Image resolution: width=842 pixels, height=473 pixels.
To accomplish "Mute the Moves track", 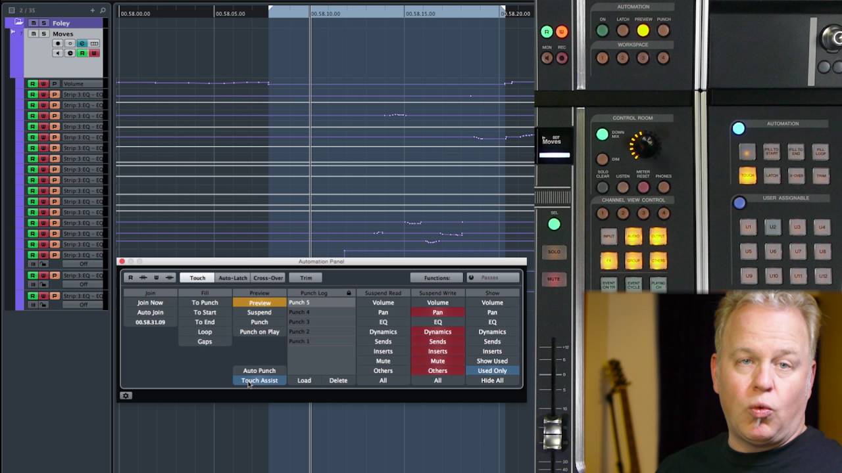I will coord(33,34).
